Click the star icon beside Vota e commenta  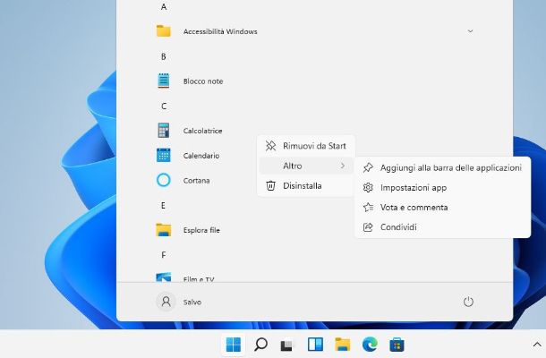click(x=368, y=208)
